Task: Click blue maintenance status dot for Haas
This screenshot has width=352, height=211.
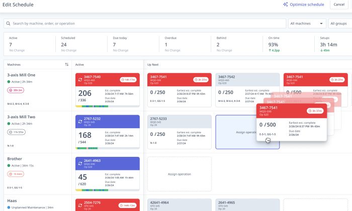Action: (9, 207)
